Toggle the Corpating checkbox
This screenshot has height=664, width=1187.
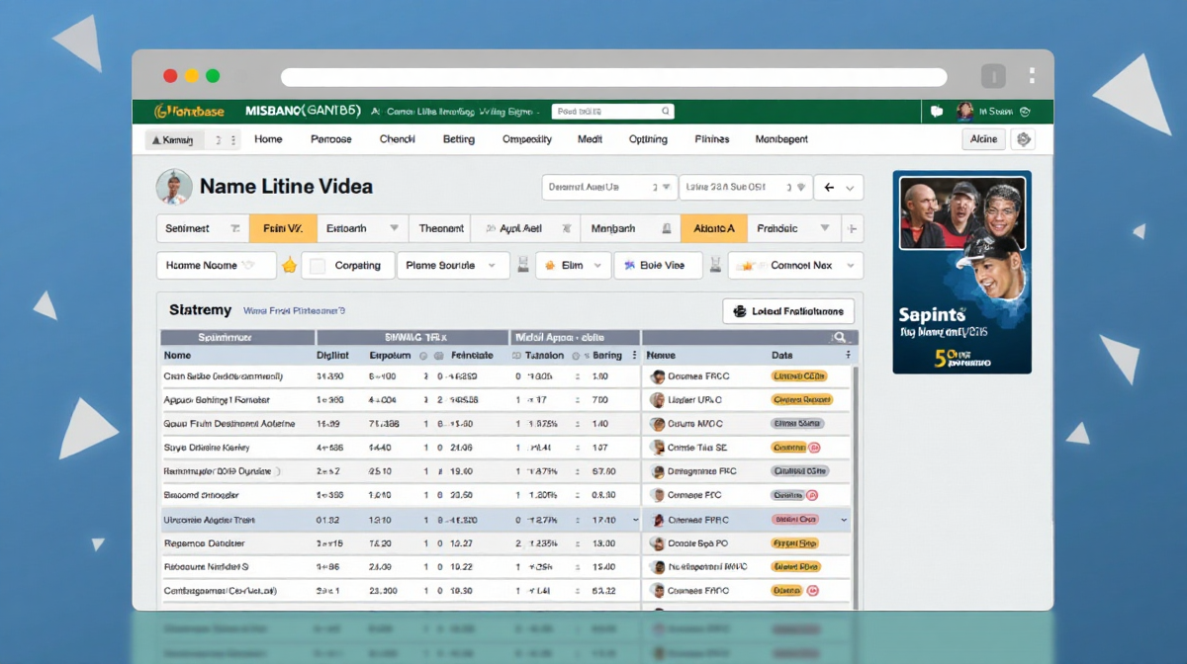pos(318,266)
